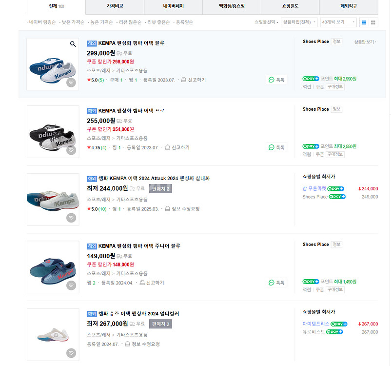Expand the 쇼핑몰선택 dropdown
This screenshot has width=391, height=366.
coord(267,22)
